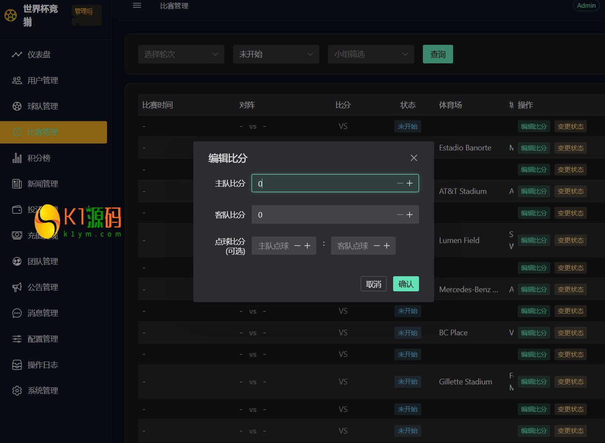Open the 未开始 status filter dropdown
Screen dimensions: 605x443
[x=276, y=54]
